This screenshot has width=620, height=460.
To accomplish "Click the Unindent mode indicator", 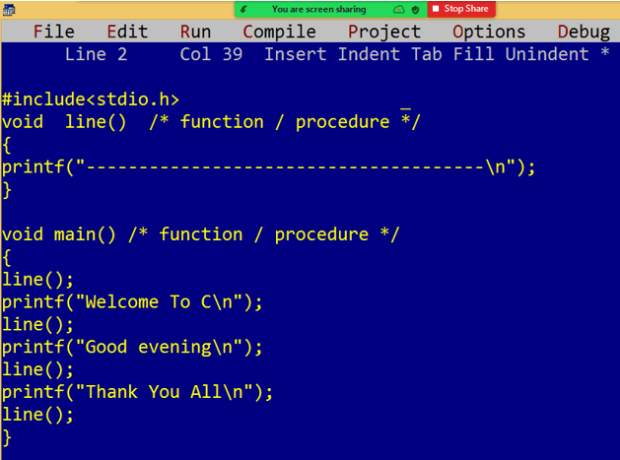I will coord(547,54).
